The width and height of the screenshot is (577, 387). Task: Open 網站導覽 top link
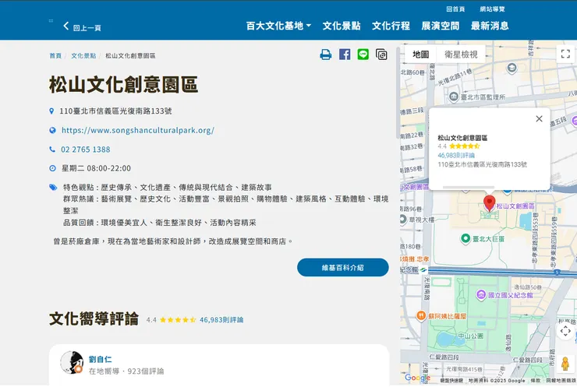pos(492,9)
